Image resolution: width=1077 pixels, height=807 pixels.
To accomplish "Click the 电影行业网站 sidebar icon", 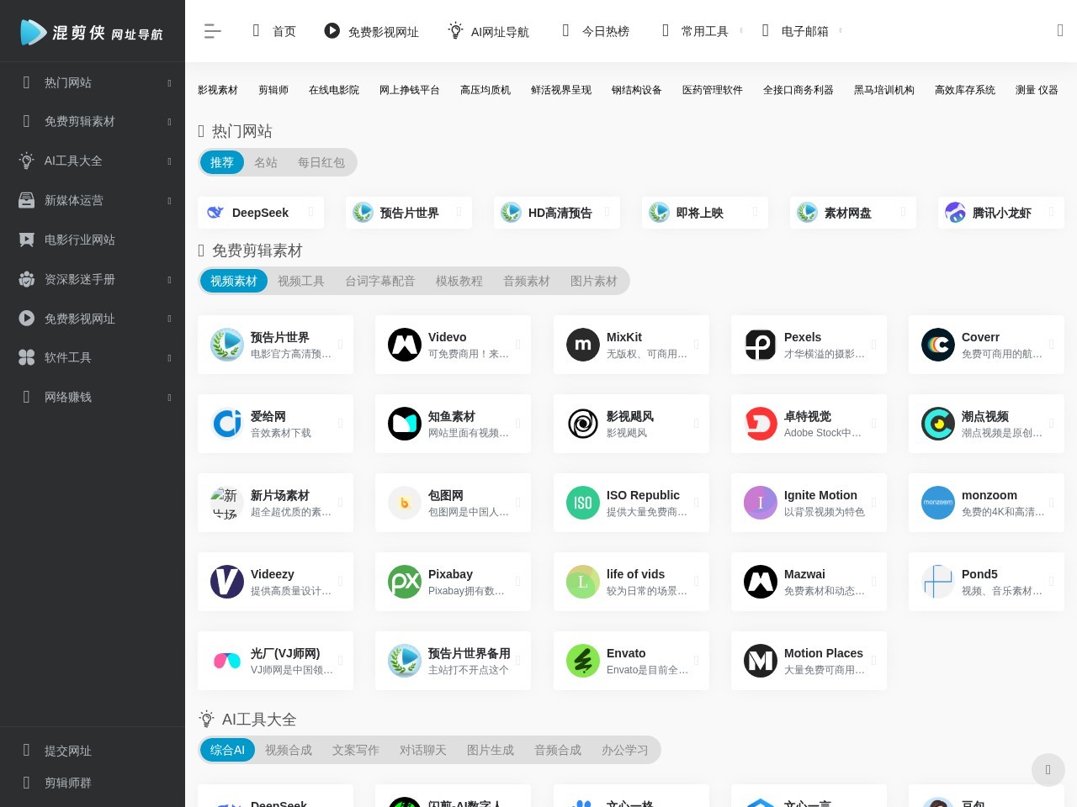I will 27,240.
